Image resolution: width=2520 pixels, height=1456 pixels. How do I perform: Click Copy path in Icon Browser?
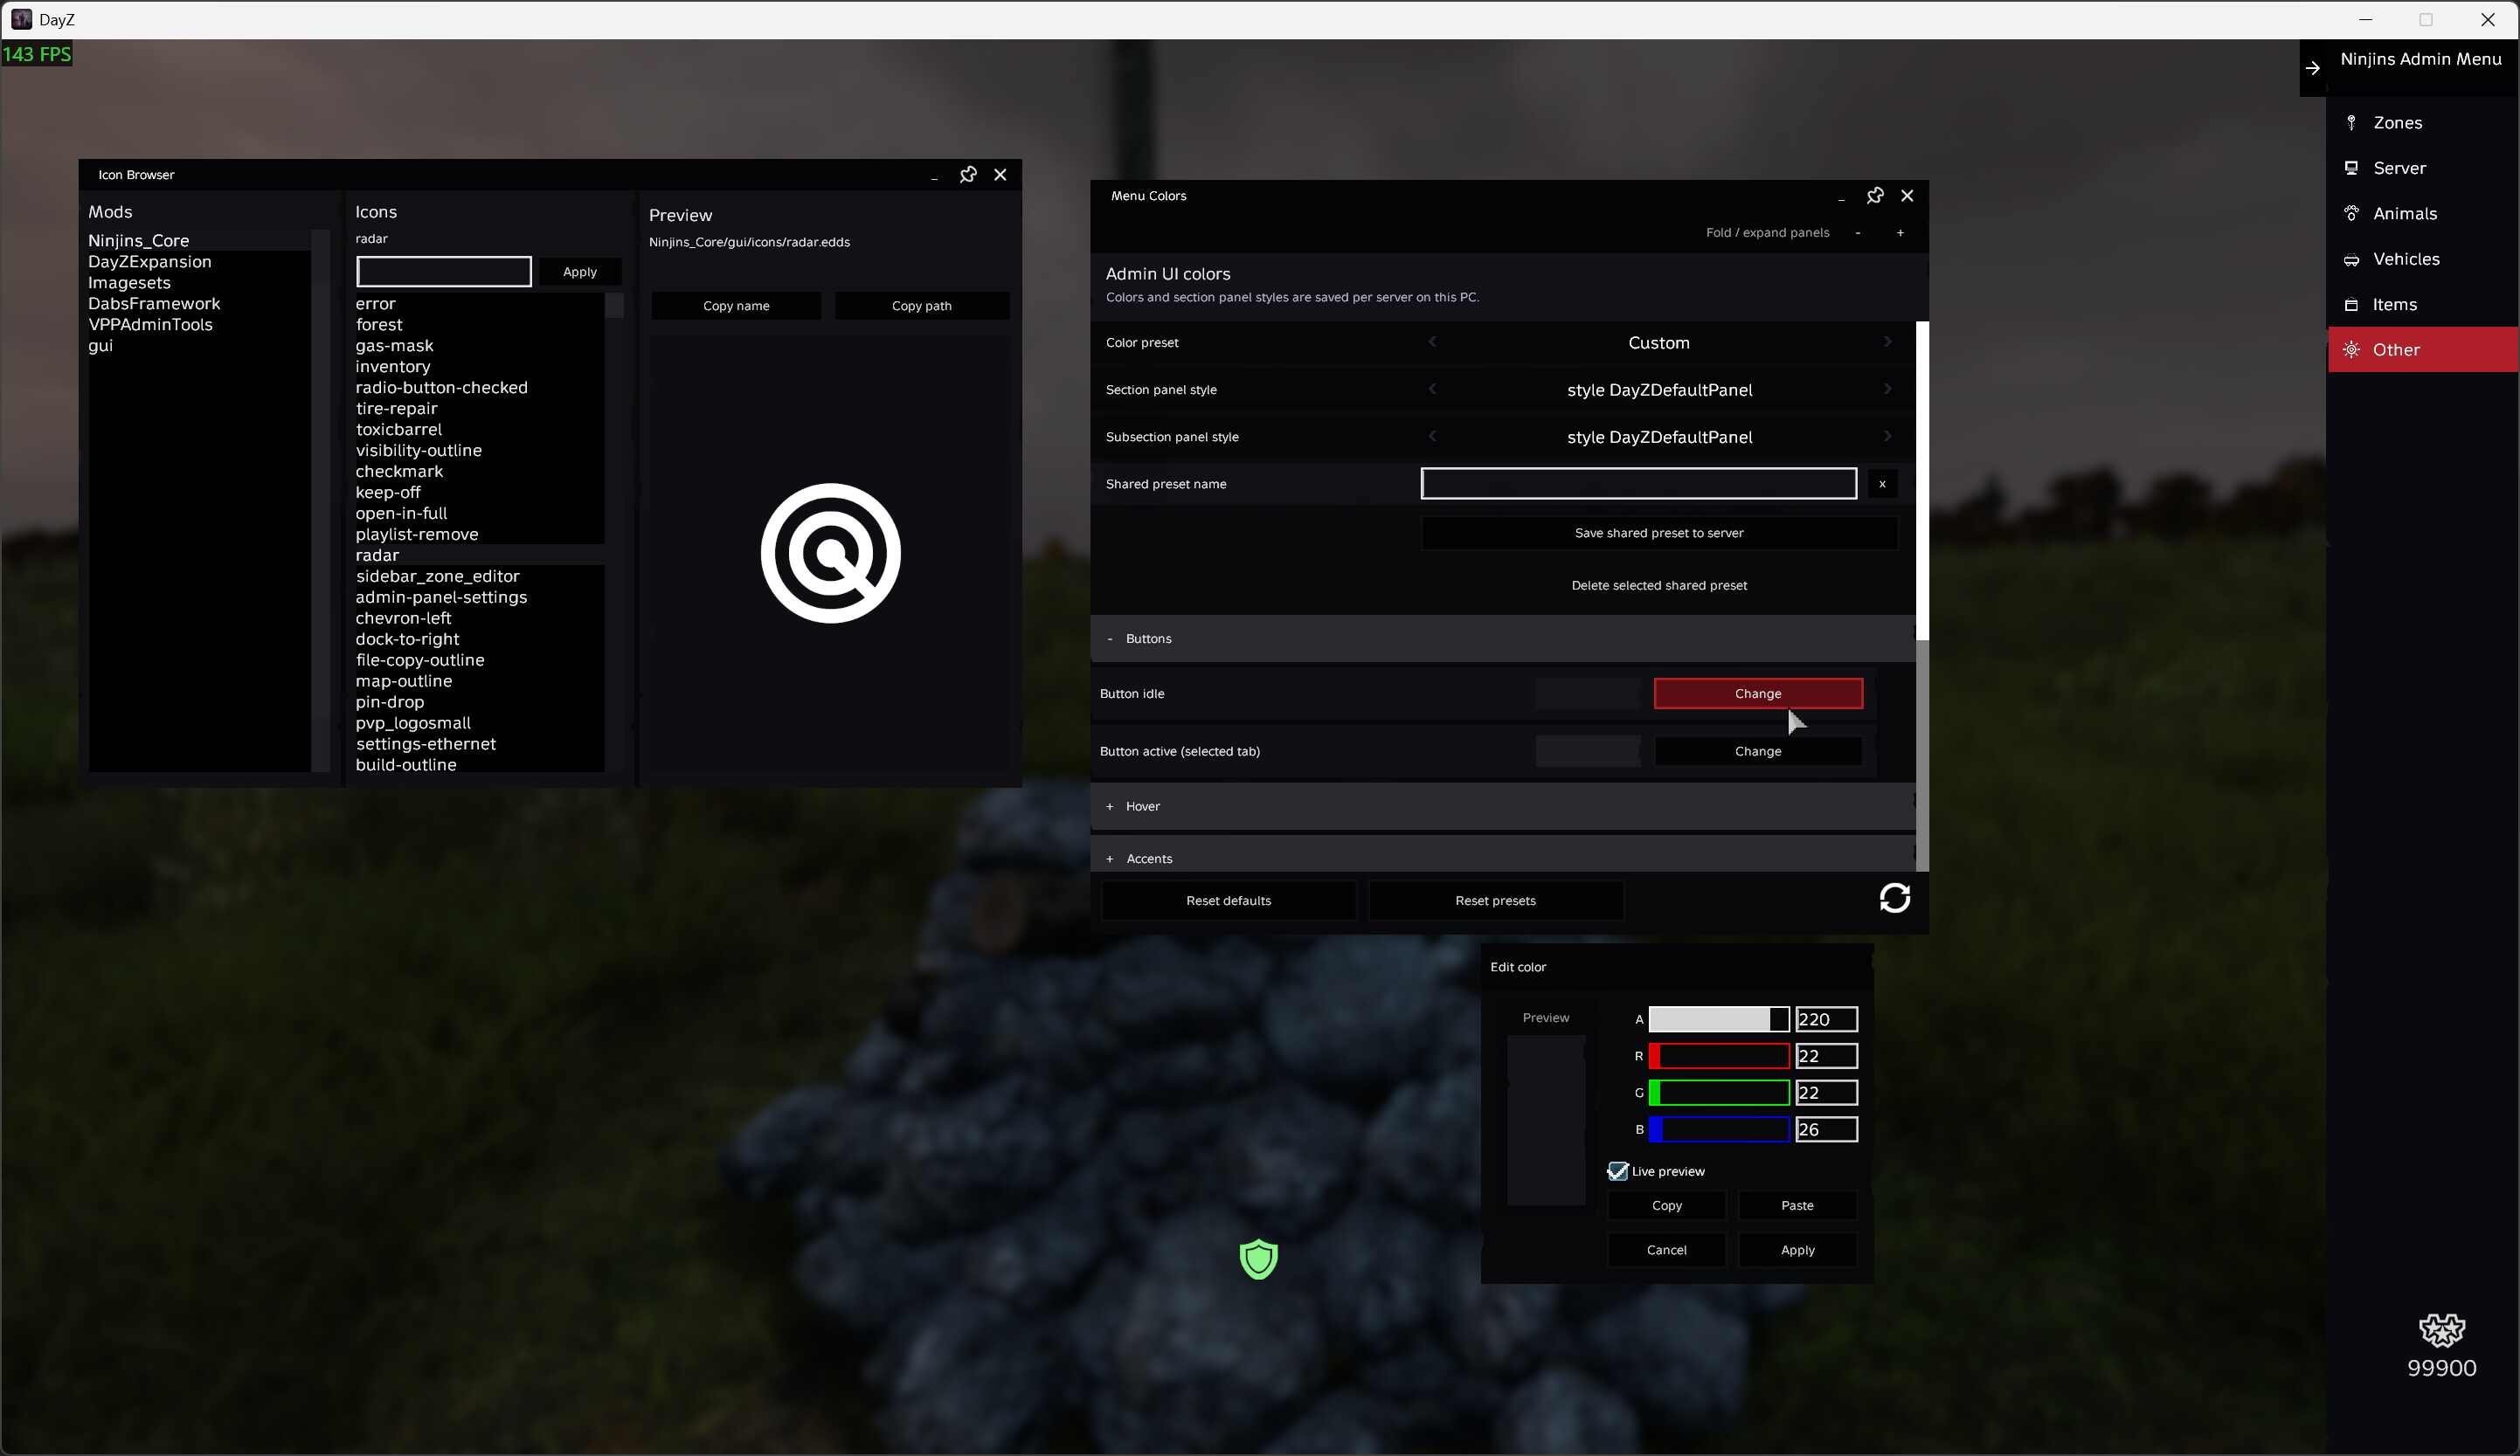click(922, 306)
